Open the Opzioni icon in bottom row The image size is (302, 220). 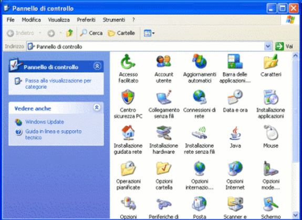pos(128,207)
